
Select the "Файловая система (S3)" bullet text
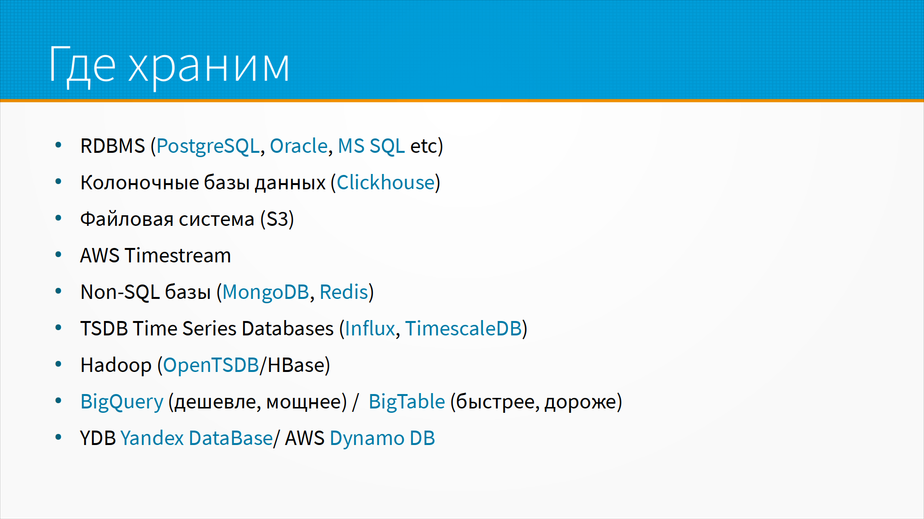click(187, 219)
